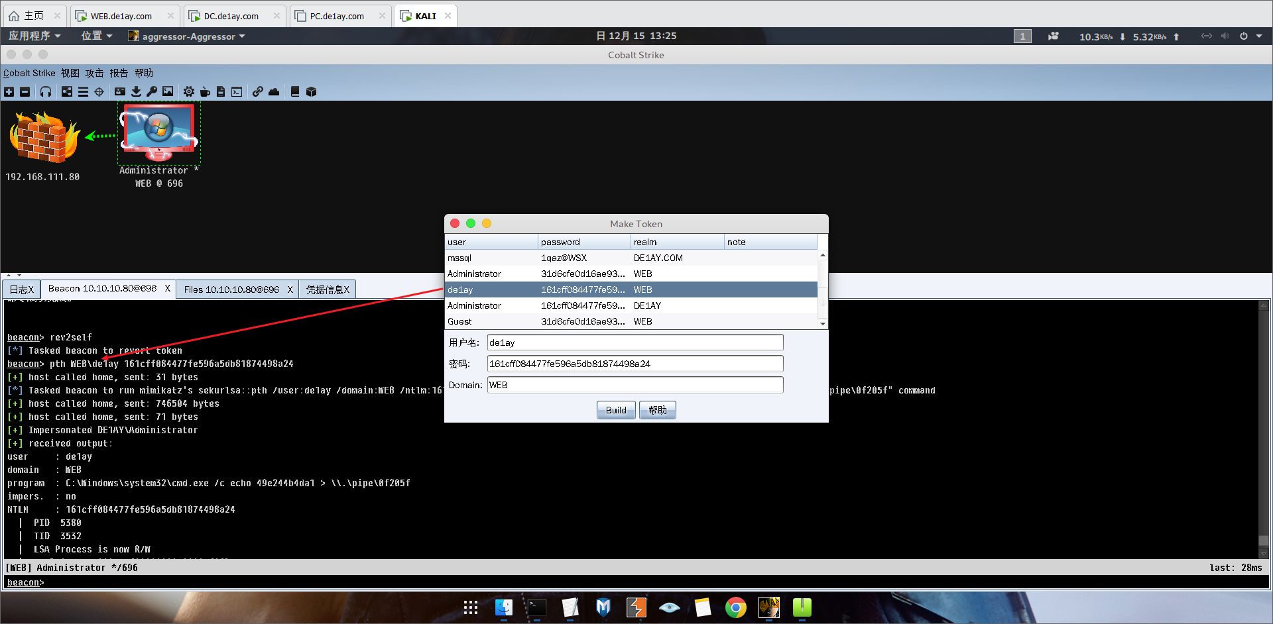
Task: Open the 帮助 menu in menu bar
Action: click(x=144, y=73)
